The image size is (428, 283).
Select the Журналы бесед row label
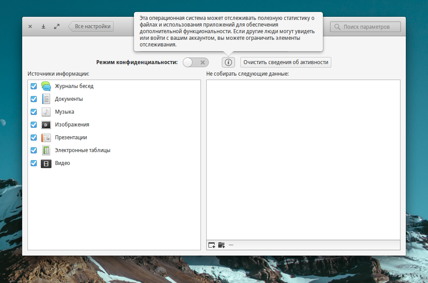(x=74, y=86)
